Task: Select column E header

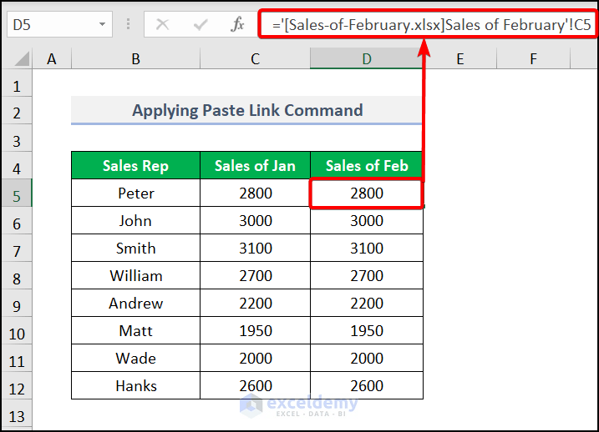Action: [x=460, y=58]
